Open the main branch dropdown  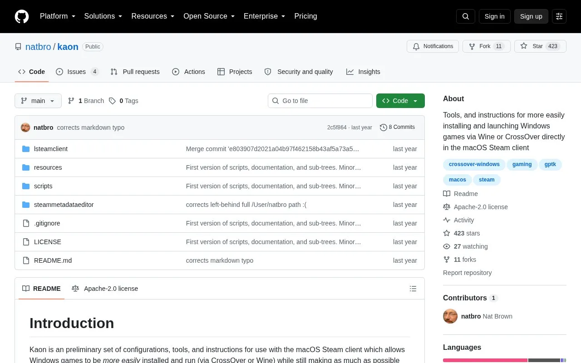38,101
